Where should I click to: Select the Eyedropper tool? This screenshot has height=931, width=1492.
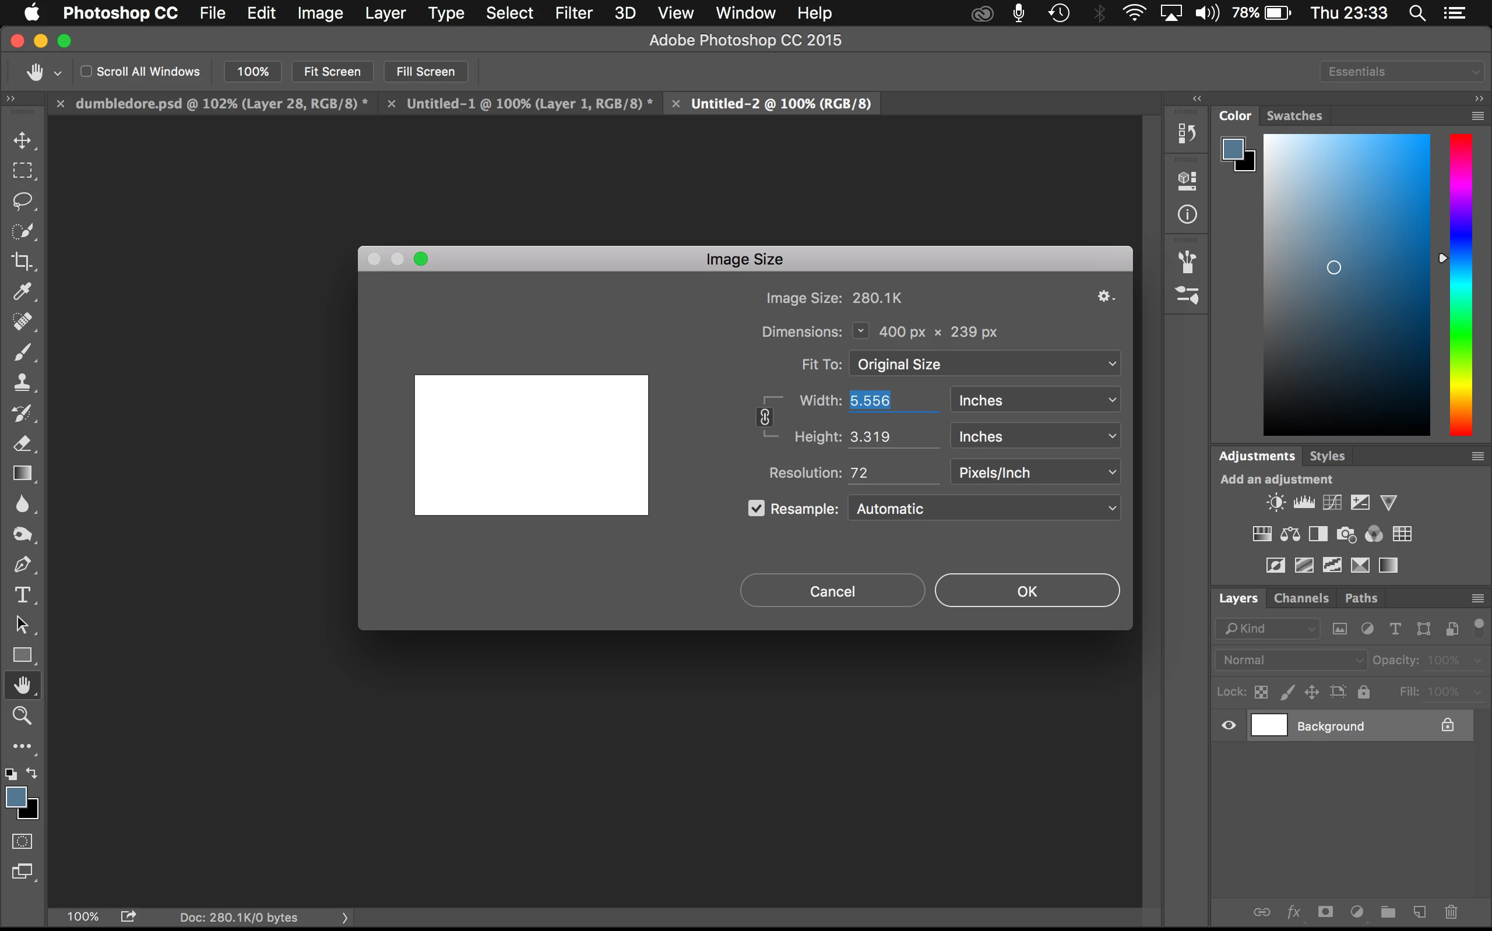(23, 291)
